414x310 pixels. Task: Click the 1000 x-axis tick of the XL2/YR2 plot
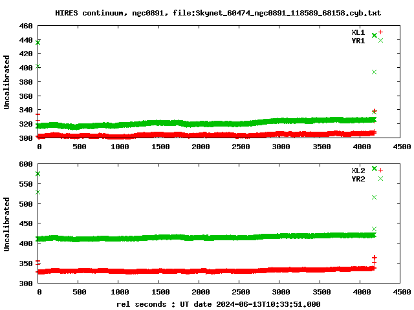pos(120,292)
